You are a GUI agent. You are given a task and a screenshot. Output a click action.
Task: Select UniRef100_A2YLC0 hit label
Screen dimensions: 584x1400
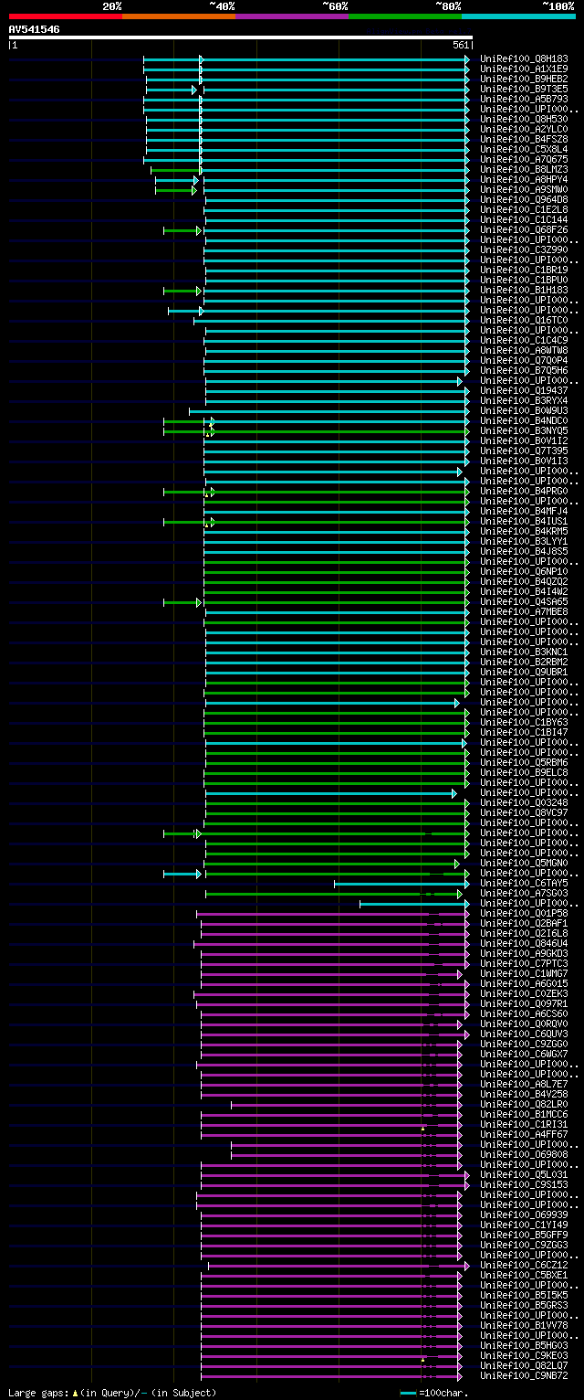[525, 129]
